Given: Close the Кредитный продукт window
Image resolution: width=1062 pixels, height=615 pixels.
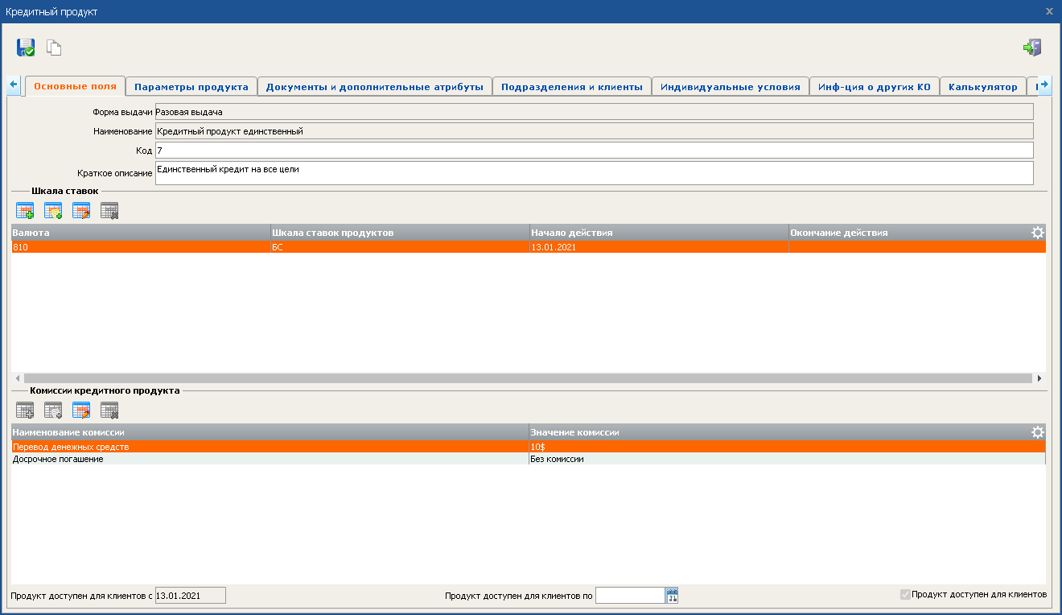Looking at the screenshot, I should click(x=1049, y=11).
